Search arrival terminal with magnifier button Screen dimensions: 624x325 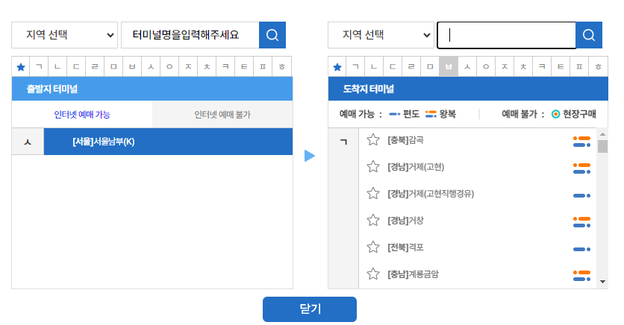pos(589,35)
